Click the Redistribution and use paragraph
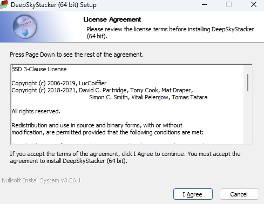This screenshot has height=204, width=264. [x=107, y=129]
